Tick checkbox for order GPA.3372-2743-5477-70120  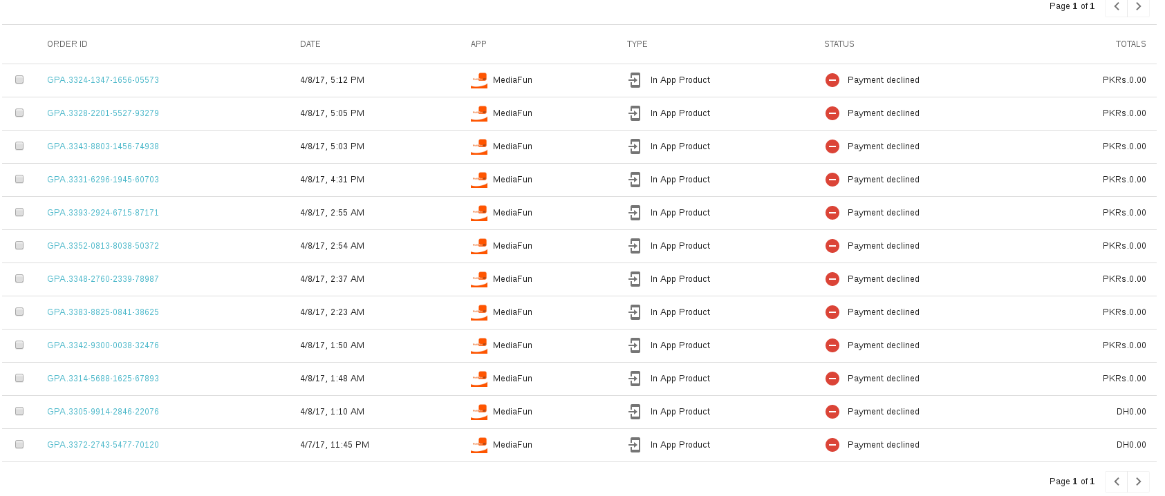click(19, 444)
